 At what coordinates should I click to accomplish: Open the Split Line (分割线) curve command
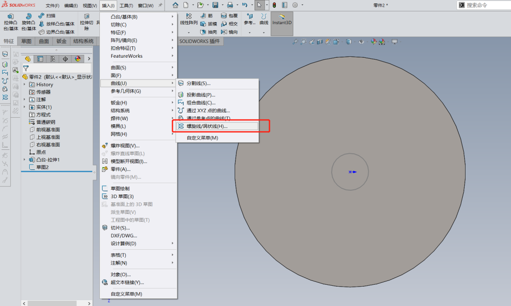tap(198, 83)
